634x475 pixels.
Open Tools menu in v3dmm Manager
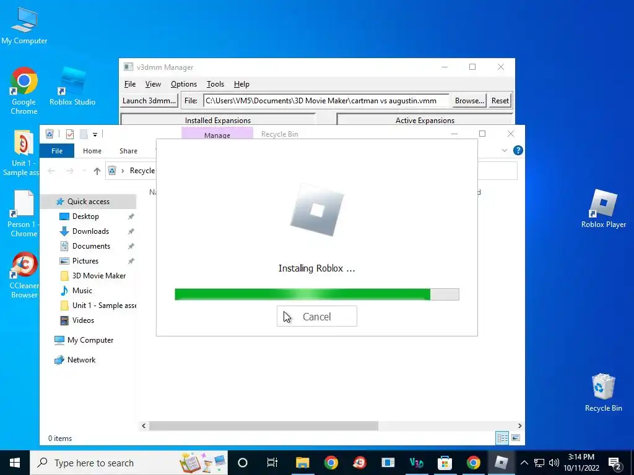click(215, 84)
